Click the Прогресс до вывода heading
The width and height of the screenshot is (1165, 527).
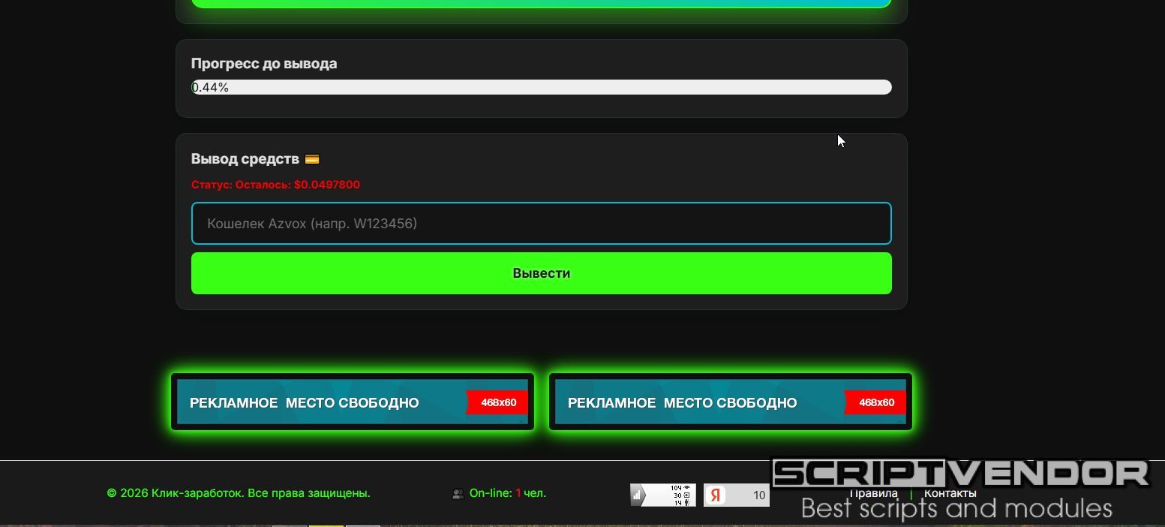coord(263,64)
